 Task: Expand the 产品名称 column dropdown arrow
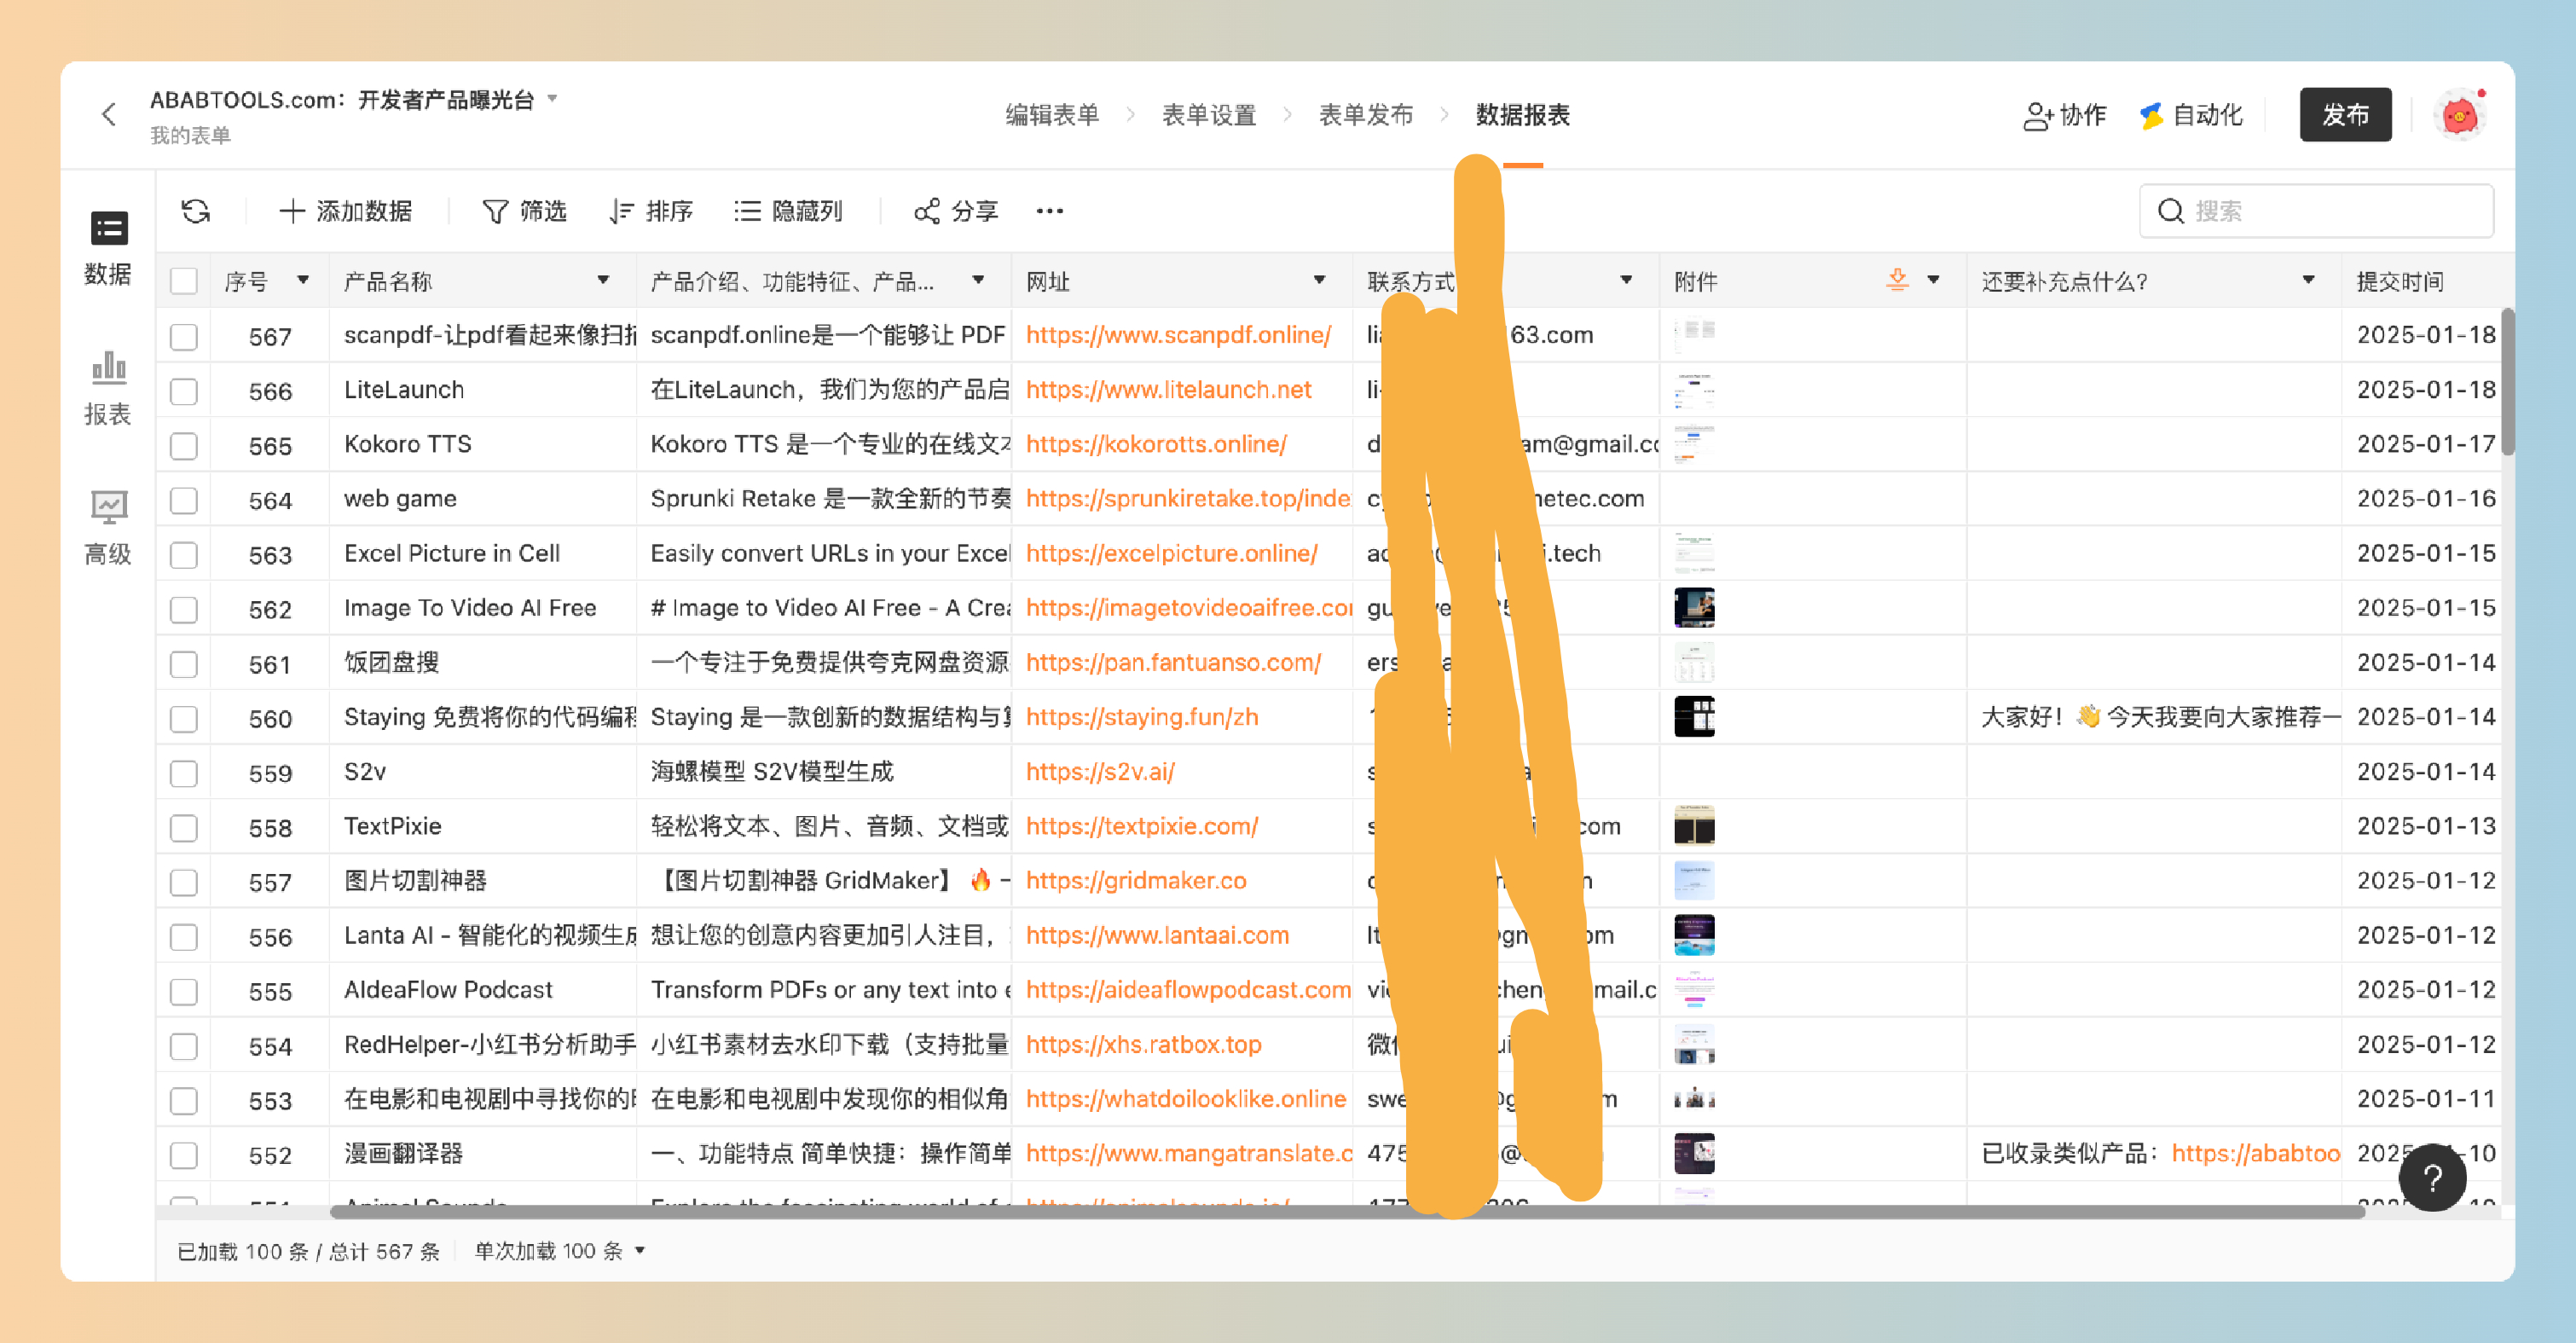[x=603, y=280]
